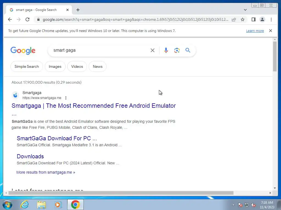281x210 pixels.
Task: Bookmark this page with the star icon
Action: [243, 19]
